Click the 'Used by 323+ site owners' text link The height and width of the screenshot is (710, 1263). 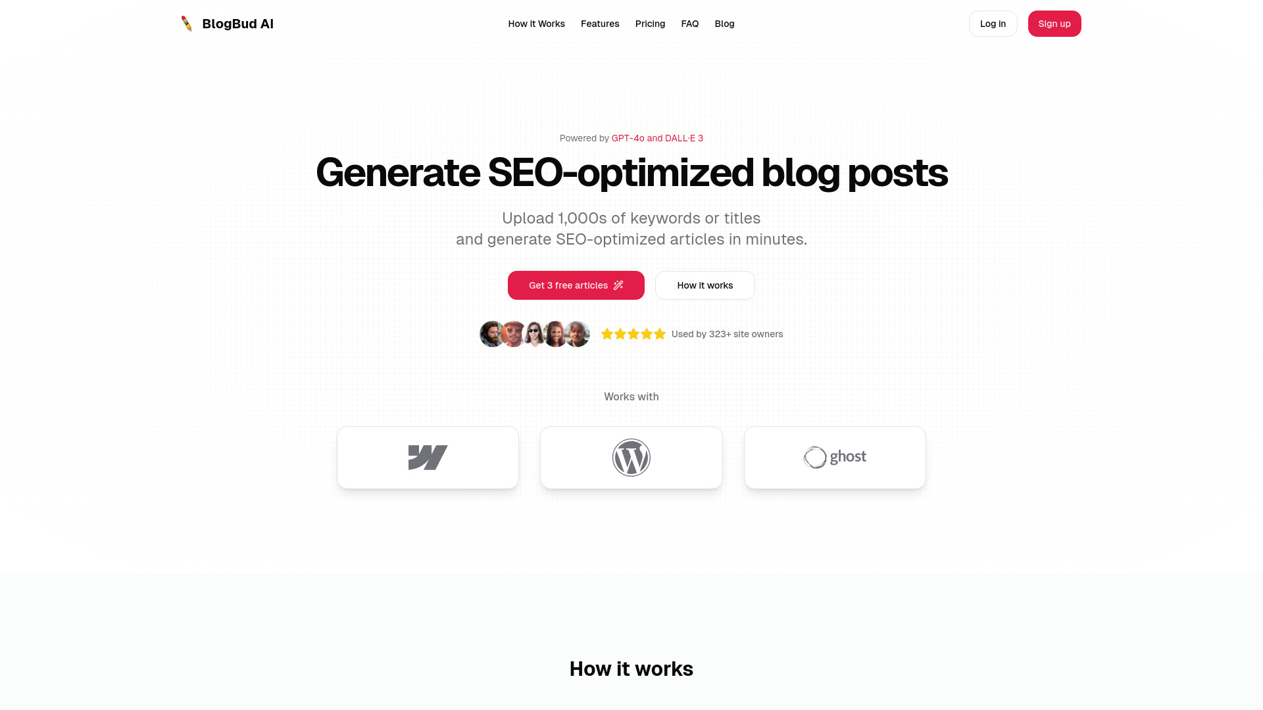coord(727,334)
